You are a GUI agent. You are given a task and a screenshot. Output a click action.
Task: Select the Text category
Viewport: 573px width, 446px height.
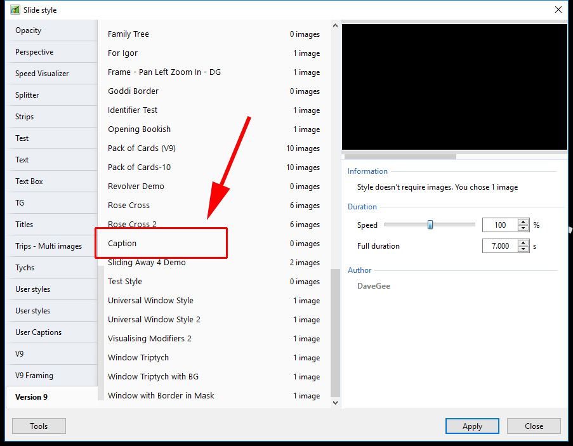[x=51, y=160]
